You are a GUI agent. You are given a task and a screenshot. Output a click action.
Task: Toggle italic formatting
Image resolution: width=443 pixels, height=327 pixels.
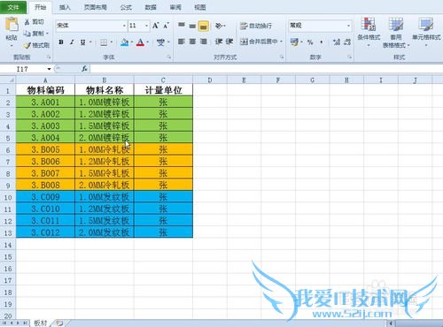(72, 42)
